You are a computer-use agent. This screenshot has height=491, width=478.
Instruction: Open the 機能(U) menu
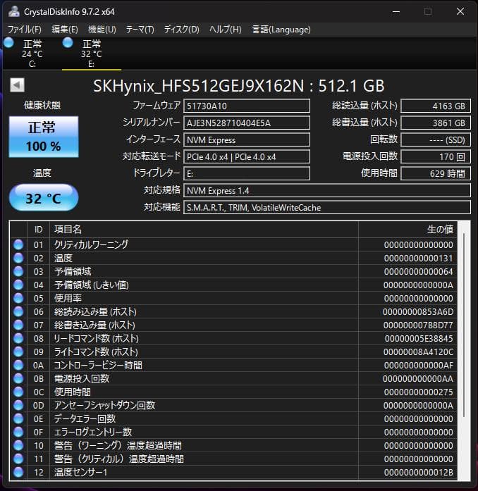[102, 30]
